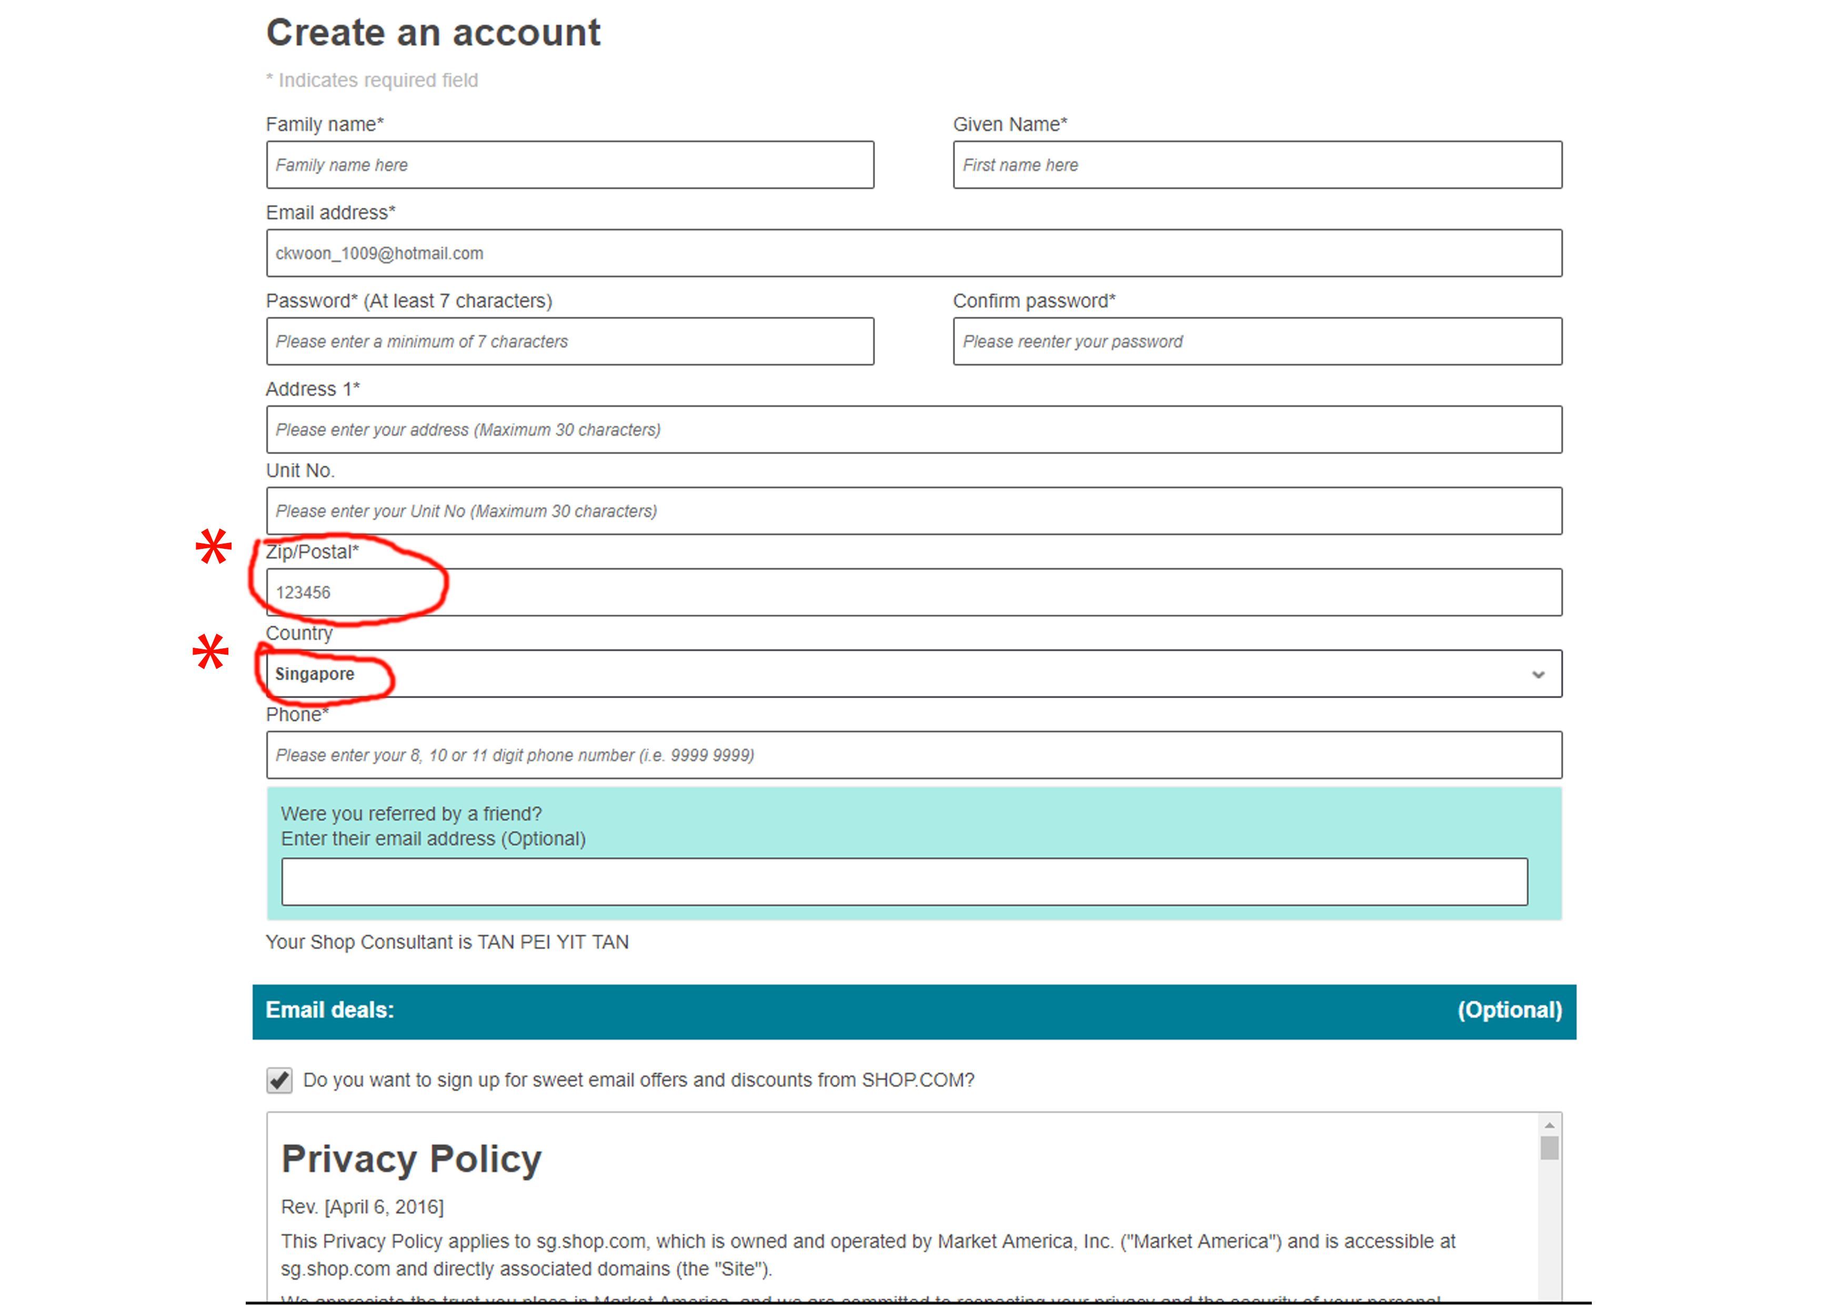
Task: Click the friend referral email field
Action: point(904,882)
